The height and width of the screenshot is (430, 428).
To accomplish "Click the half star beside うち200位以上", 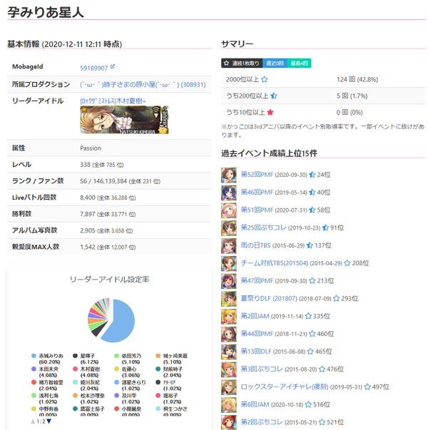I will tap(273, 96).
